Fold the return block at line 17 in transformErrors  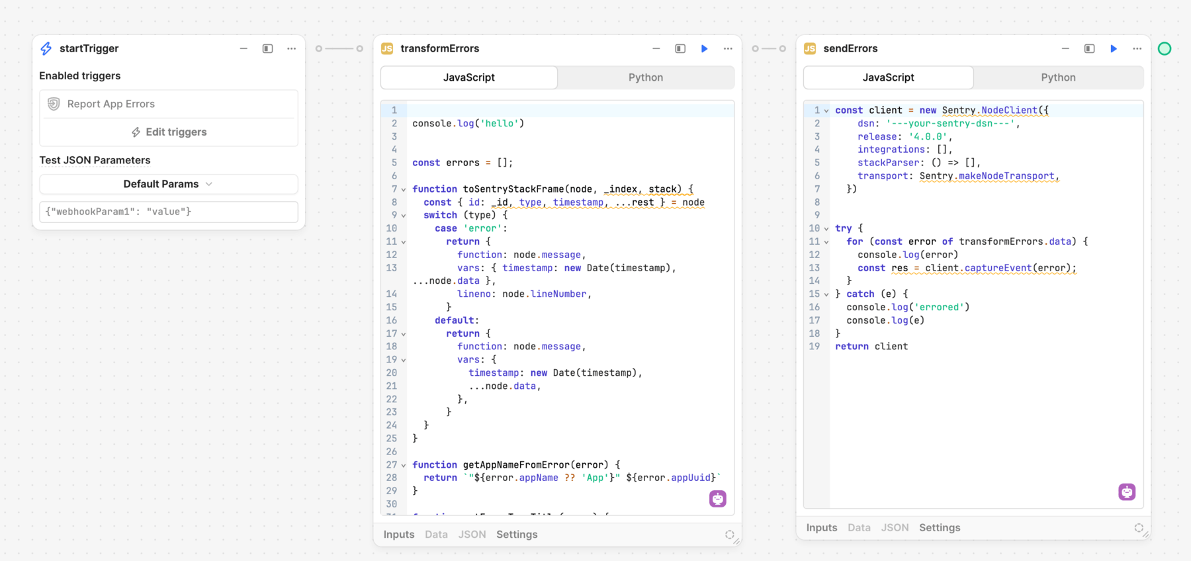404,334
